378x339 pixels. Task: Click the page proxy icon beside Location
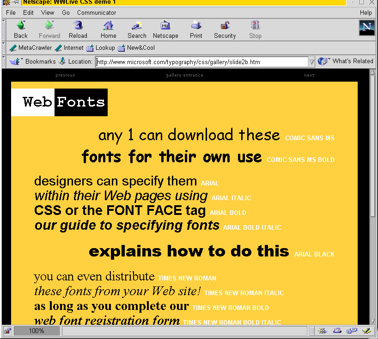62,61
